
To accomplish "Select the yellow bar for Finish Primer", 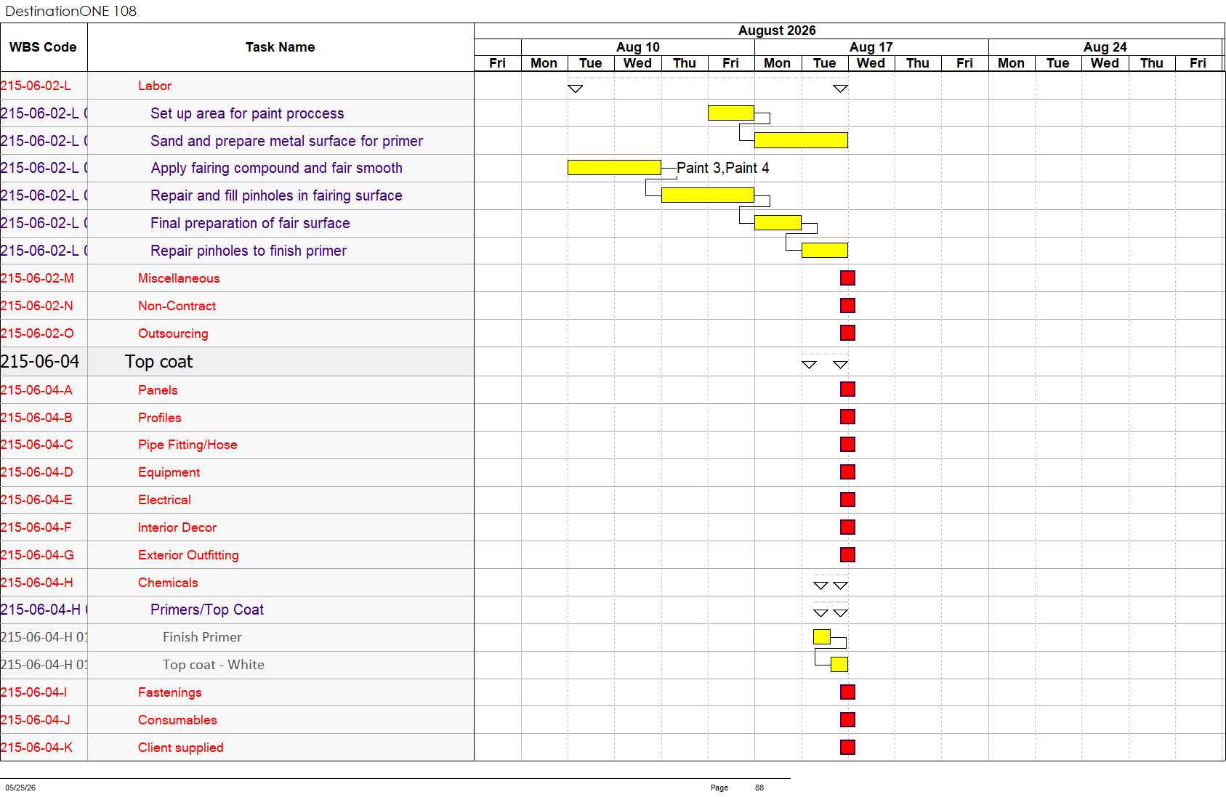I will (822, 637).
